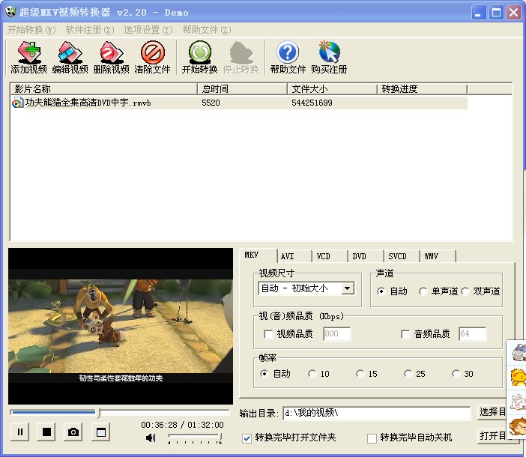Image resolution: width=526 pixels, height=457 pixels.
Task: Click the app icon in title bar
Action: [x=10, y=12]
